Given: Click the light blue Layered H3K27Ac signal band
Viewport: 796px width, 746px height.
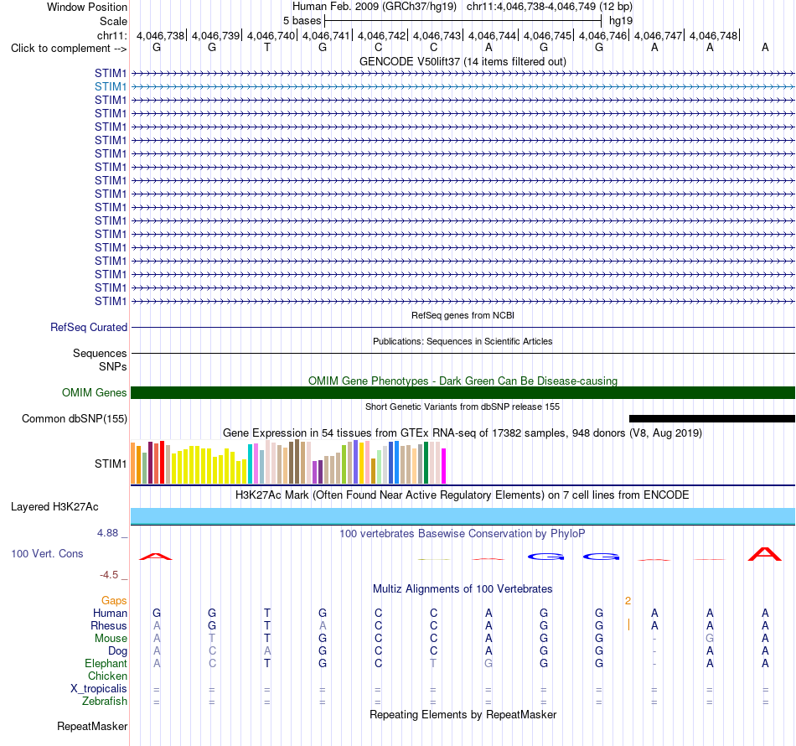Looking at the screenshot, I should [463, 516].
